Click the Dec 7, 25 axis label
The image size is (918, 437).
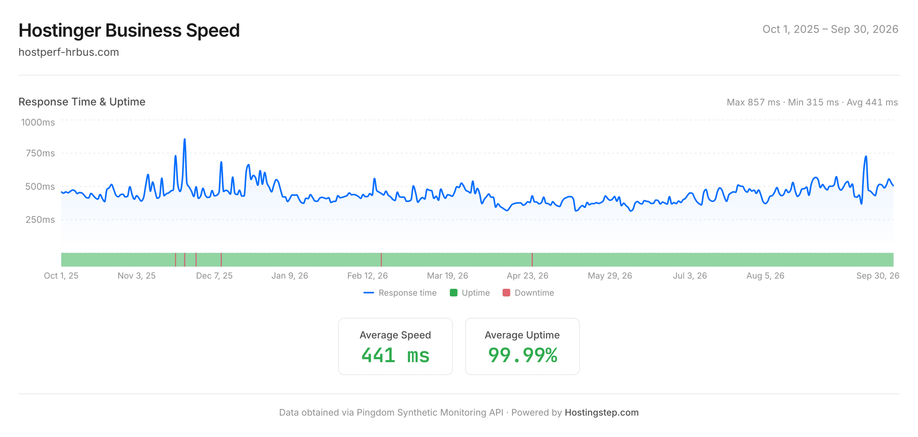pos(214,275)
